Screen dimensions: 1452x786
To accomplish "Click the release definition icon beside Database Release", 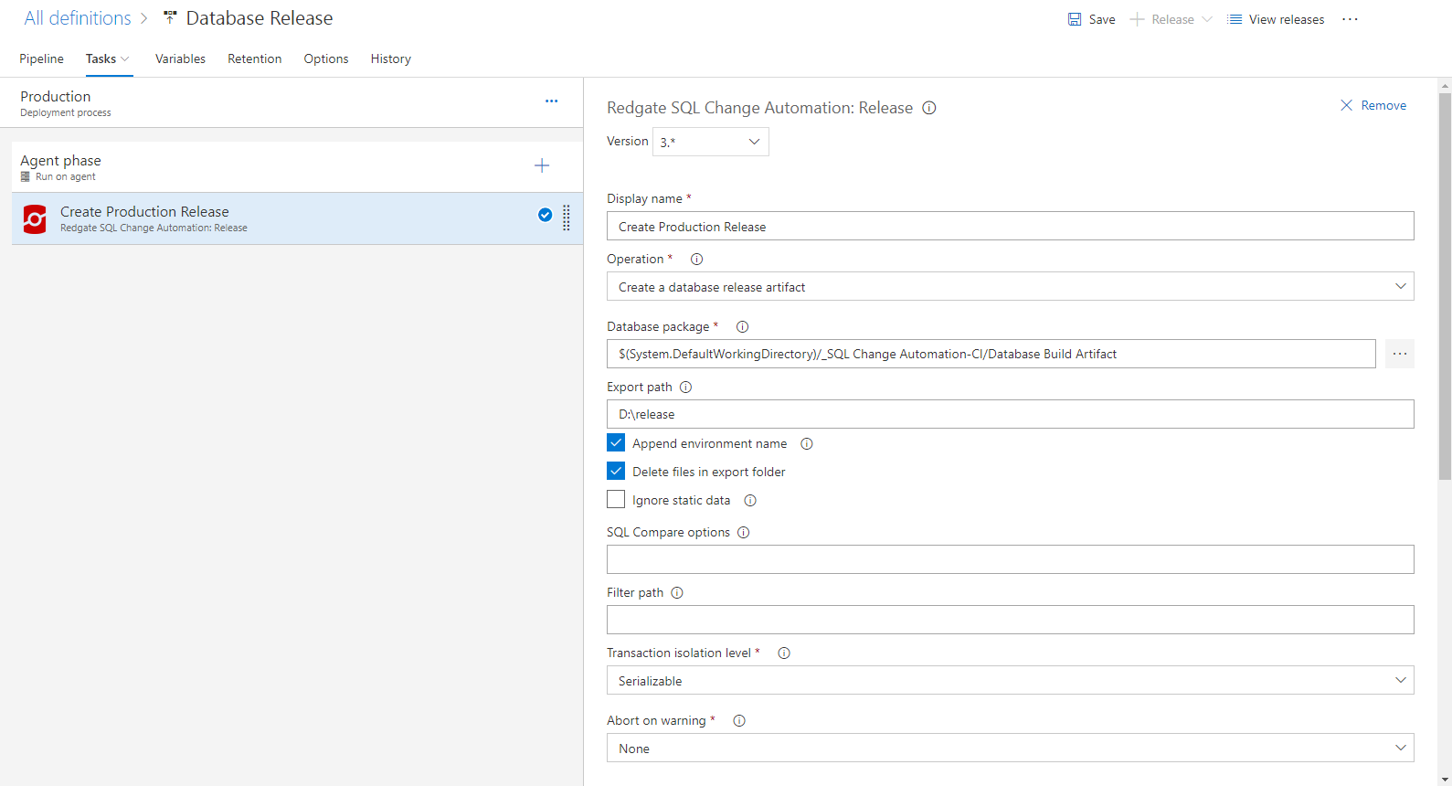I will (x=170, y=17).
